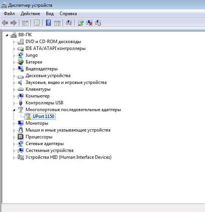
Task: Click the Back arrow toolbar icon
Action: 5,23
